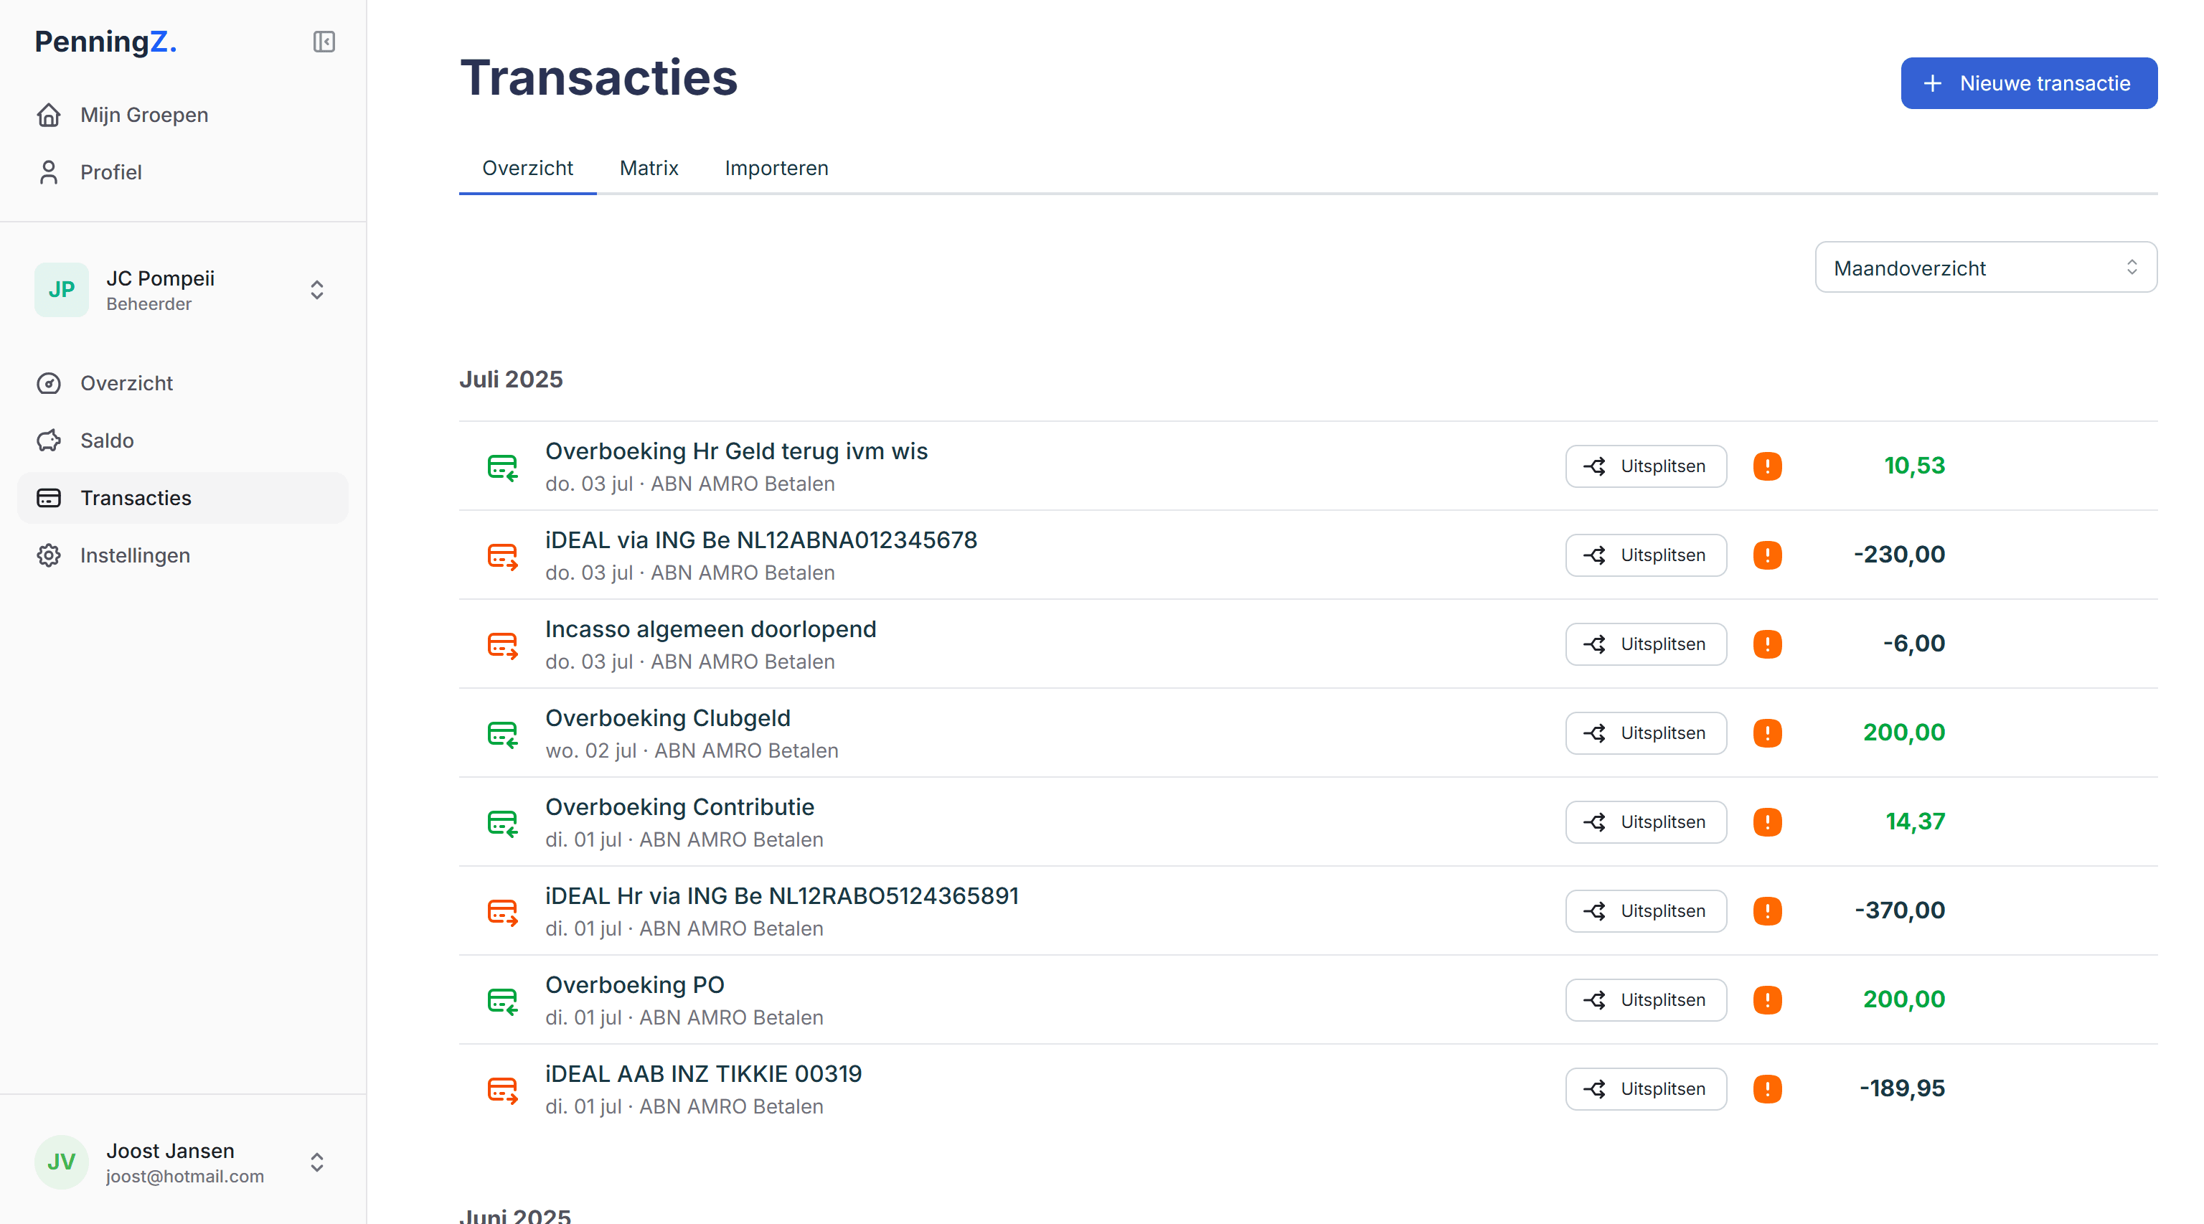Expand the Joost Jansen account menu
The width and height of the screenshot is (2204, 1224).
pos(316,1162)
